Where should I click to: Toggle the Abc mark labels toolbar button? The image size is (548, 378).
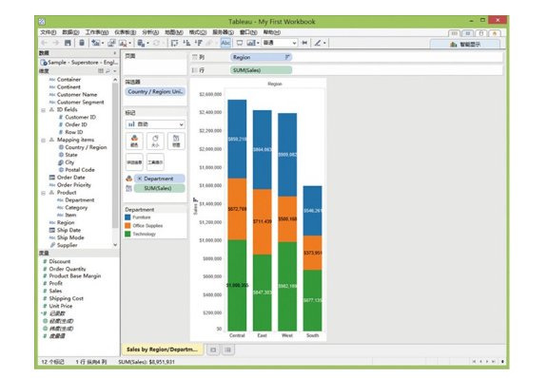click(x=225, y=43)
